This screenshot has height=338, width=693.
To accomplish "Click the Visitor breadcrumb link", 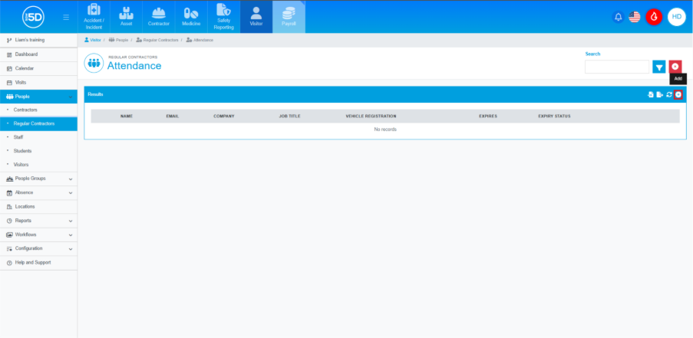I will [94, 39].
